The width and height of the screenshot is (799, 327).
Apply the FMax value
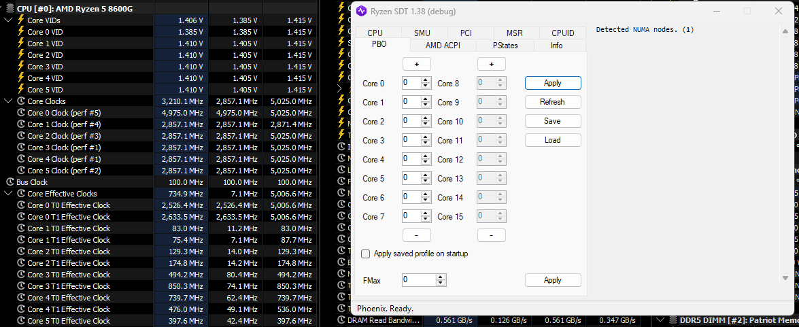[553, 280]
